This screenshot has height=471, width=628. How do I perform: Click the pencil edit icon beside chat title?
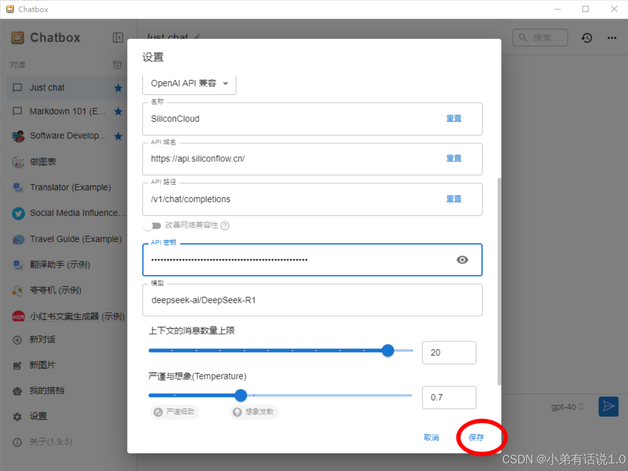tap(197, 37)
